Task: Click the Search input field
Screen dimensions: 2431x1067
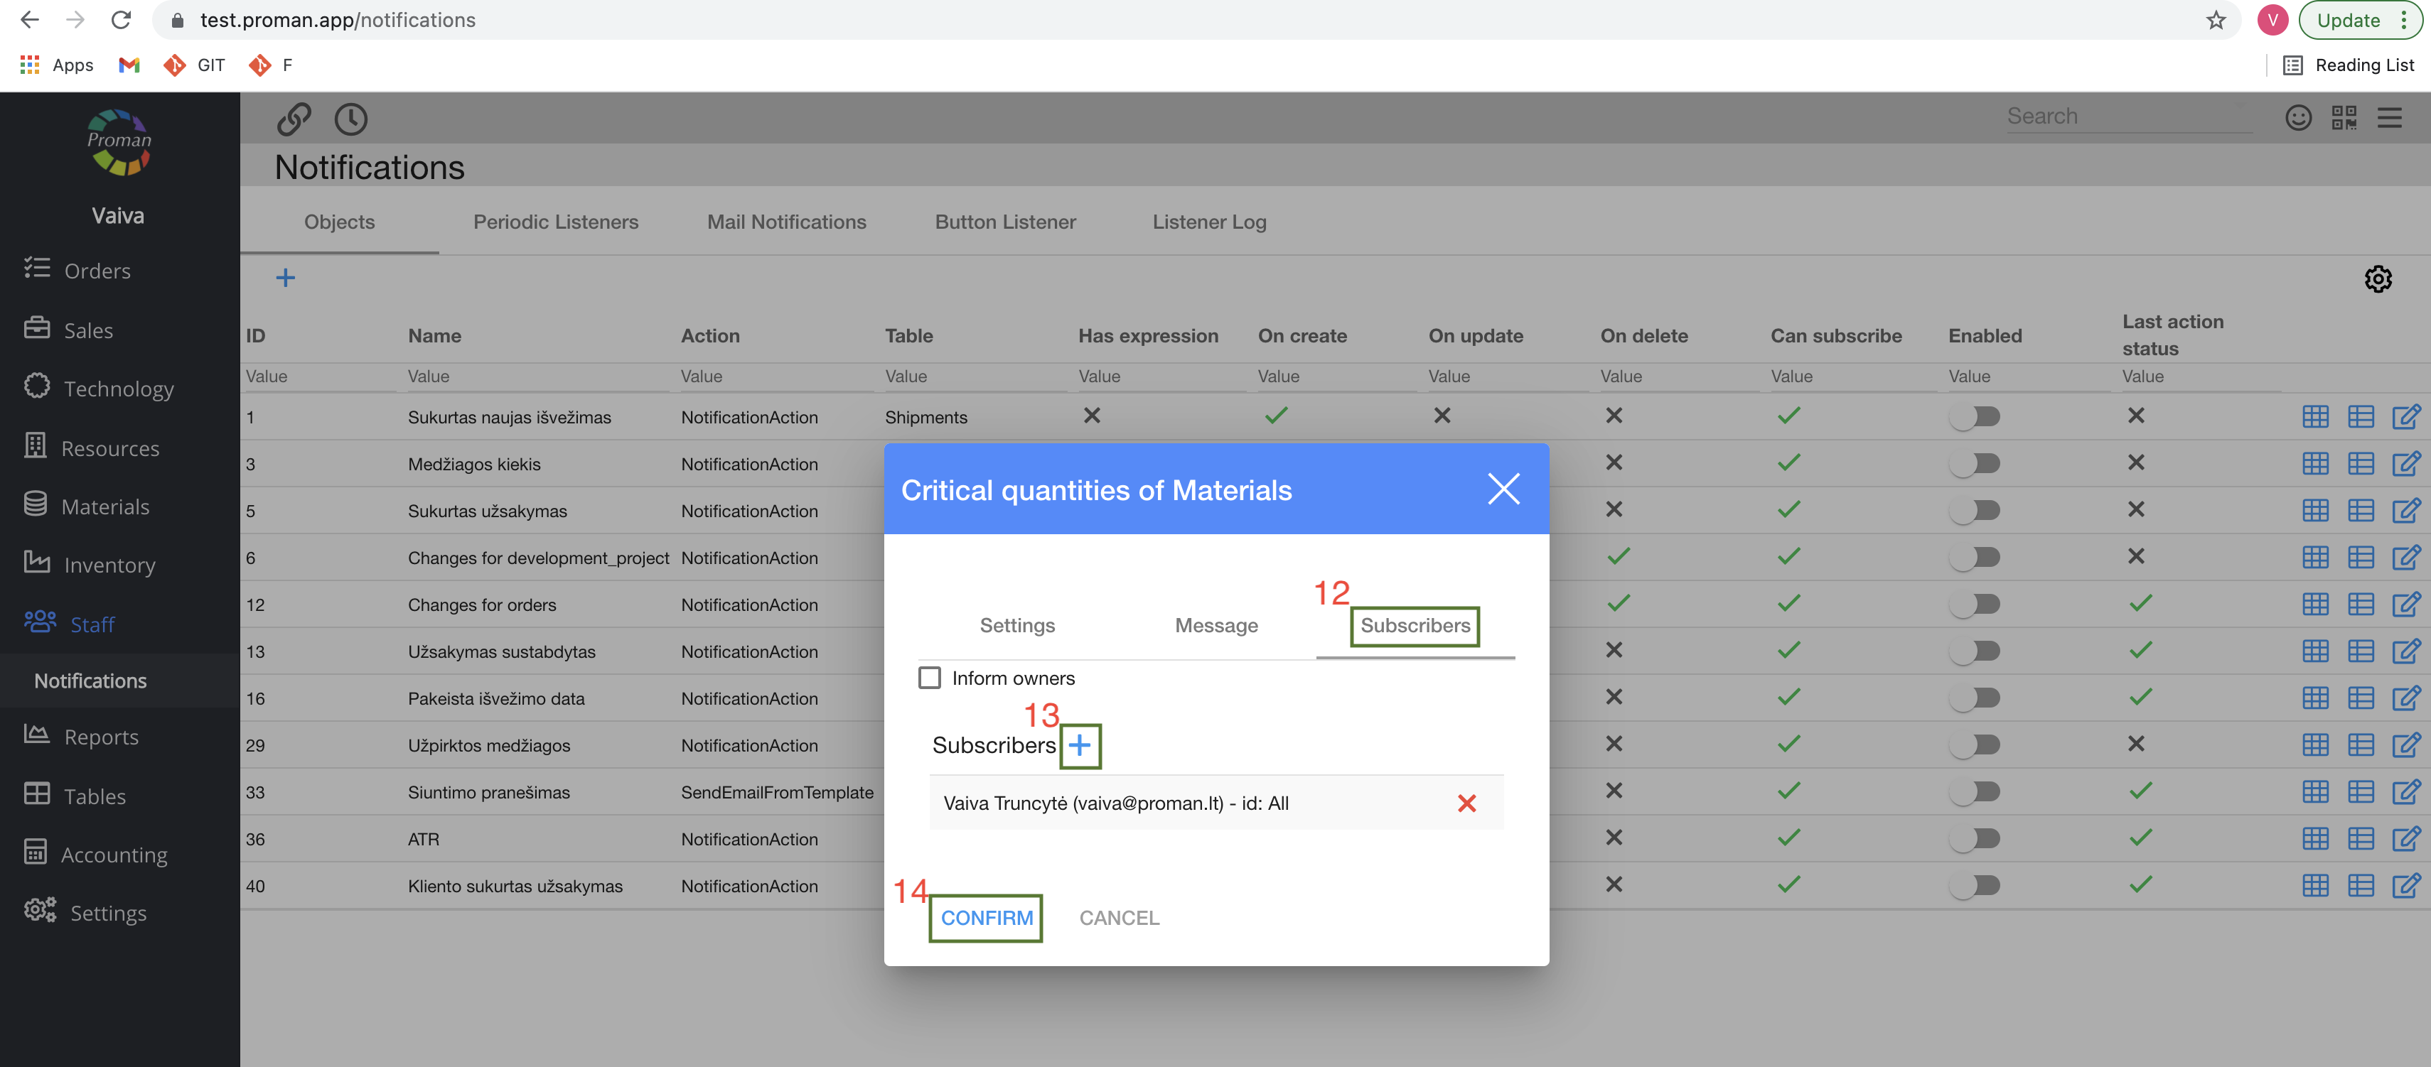Action: pyautogui.click(x=2126, y=116)
